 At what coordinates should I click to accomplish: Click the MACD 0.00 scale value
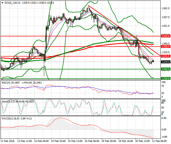pyautogui.click(x=164, y=129)
